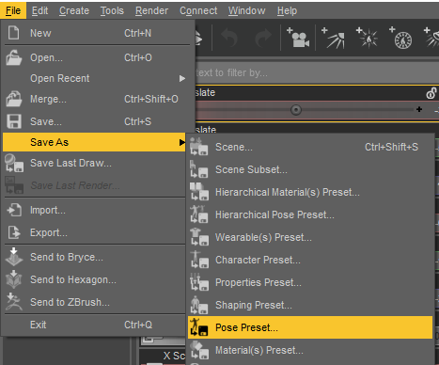Click the undo arrow in the toolbar
439x365 pixels.
click(x=229, y=39)
